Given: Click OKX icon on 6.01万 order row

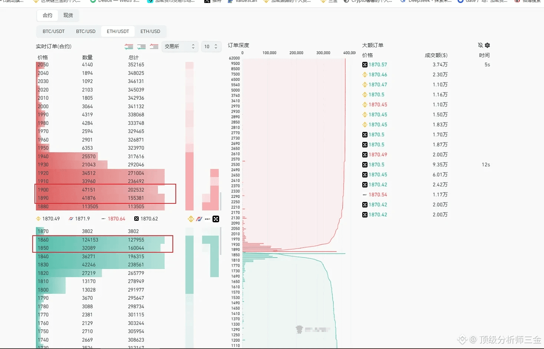Looking at the screenshot, I should [x=365, y=174].
